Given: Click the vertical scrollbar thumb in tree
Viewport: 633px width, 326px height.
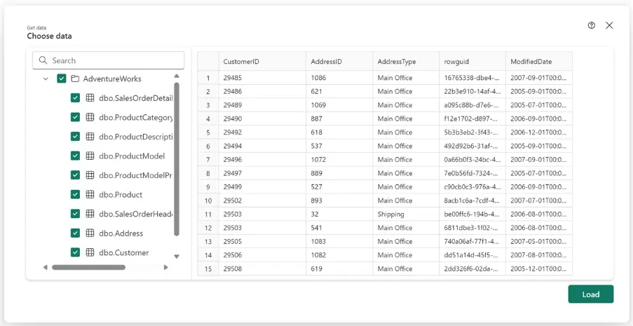Looking at the screenshot, I should point(177,158).
